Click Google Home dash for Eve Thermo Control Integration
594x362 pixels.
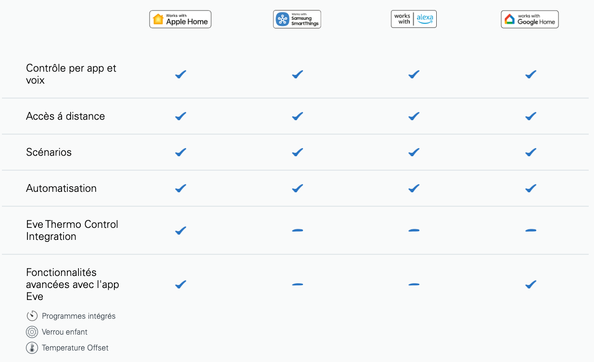click(531, 231)
